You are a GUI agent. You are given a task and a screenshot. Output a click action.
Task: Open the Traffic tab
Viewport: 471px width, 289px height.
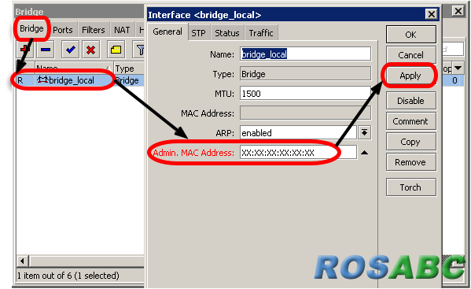pyautogui.click(x=261, y=33)
